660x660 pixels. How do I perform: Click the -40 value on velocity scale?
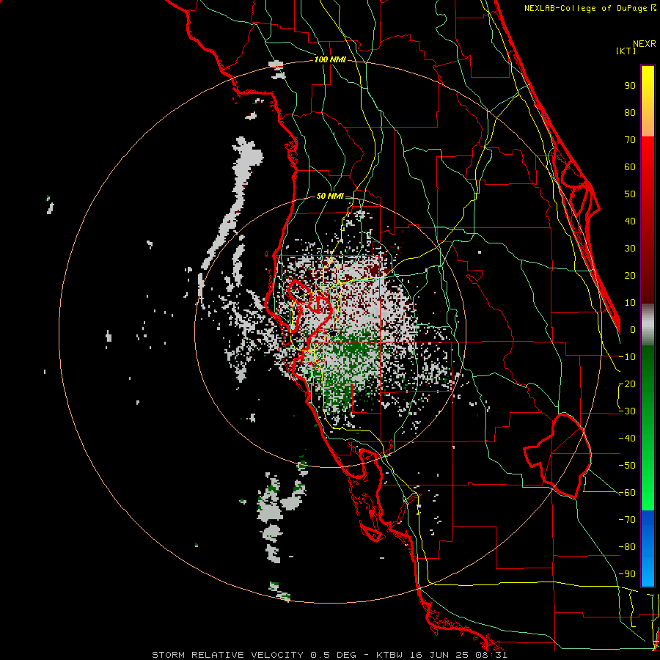627,439
